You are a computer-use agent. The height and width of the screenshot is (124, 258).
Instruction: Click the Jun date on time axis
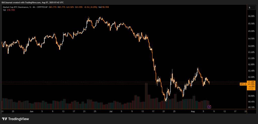(31, 111)
